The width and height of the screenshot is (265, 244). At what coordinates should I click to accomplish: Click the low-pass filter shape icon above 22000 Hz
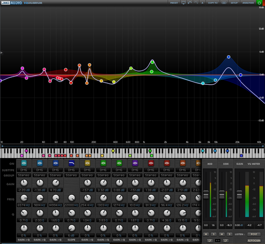coord(71,163)
